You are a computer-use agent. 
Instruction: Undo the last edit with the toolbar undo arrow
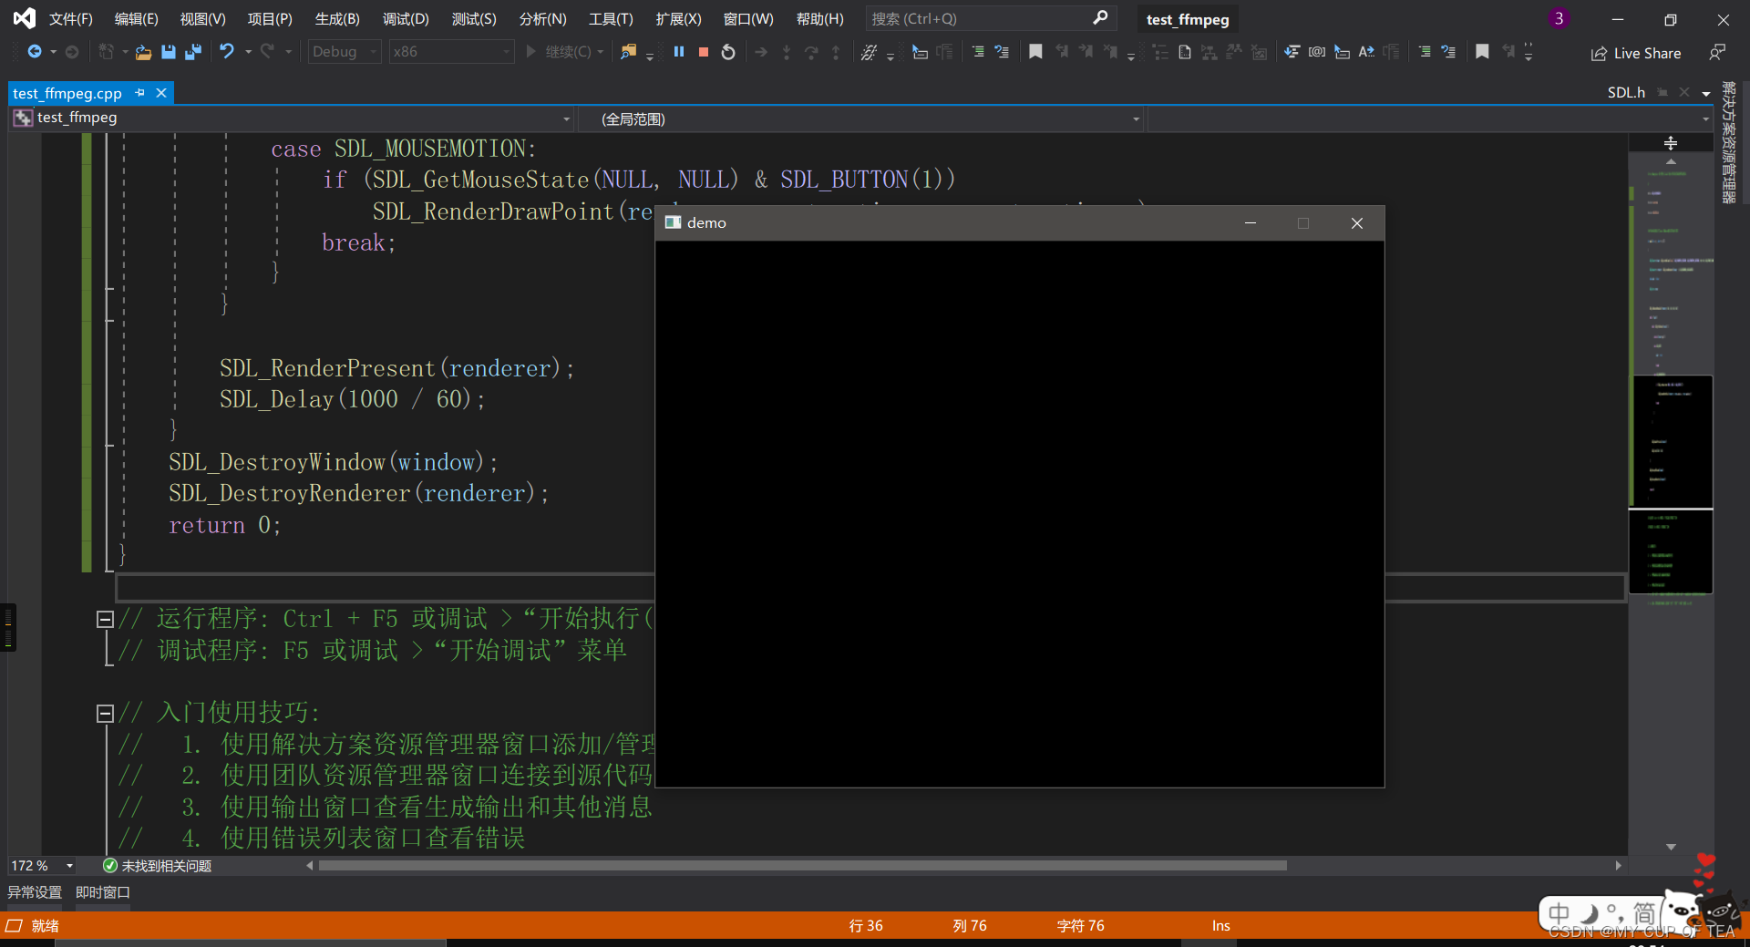[226, 52]
